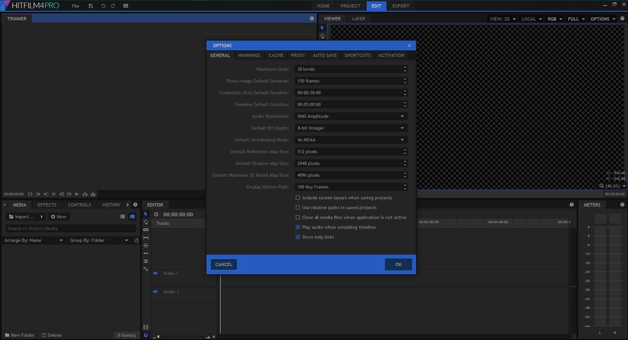Open the Viewer OPTIONS dropdown
Screen dimensions: 628x340
tap(603, 19)
